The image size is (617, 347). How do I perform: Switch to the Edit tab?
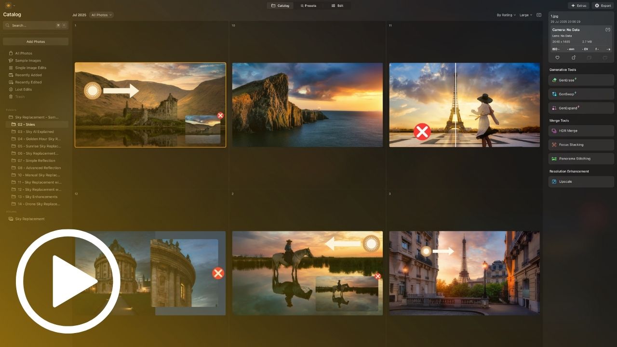[337, 6]
